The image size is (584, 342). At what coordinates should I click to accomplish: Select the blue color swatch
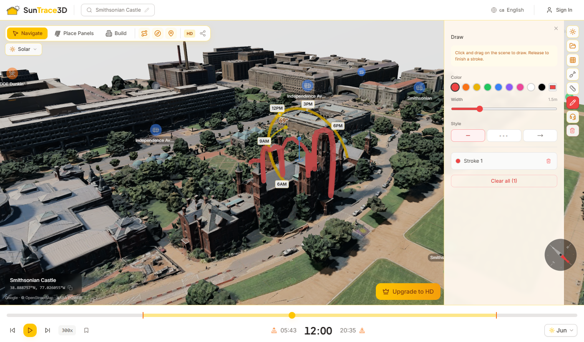click(498, 87)
